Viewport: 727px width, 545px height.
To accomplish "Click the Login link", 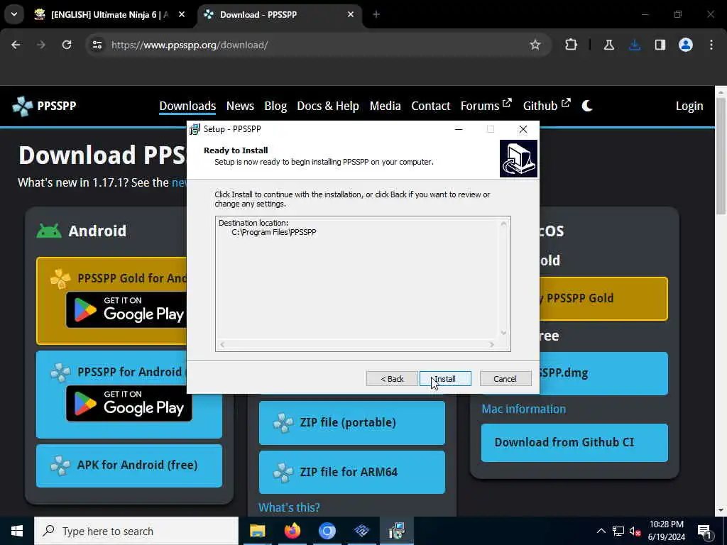I will 689,106.
